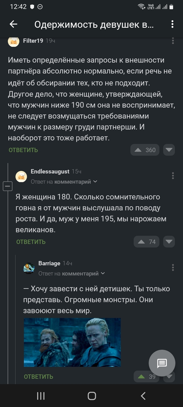The image size is (183, 407).
Task: Open the three-dot menu for Barriage's comment
Action: pyautogui.click(x=173, y=268)
